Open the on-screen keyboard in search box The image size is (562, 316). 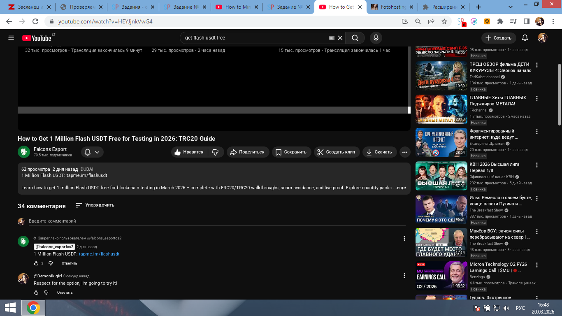point(332,38)
